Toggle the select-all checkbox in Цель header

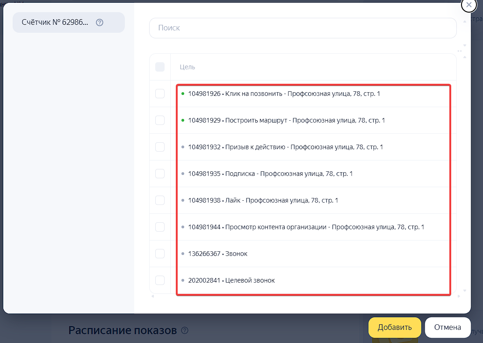(160, 67)
